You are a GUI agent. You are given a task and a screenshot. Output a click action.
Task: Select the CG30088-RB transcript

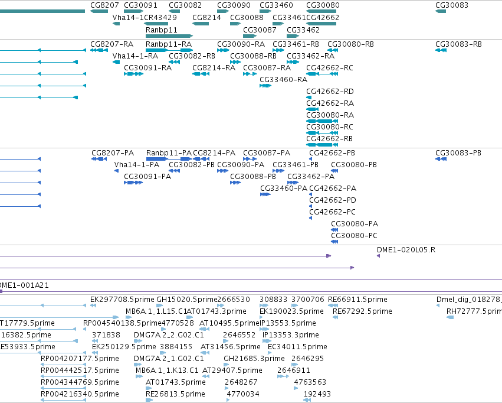pyautogui.click(x=235, y=62)
